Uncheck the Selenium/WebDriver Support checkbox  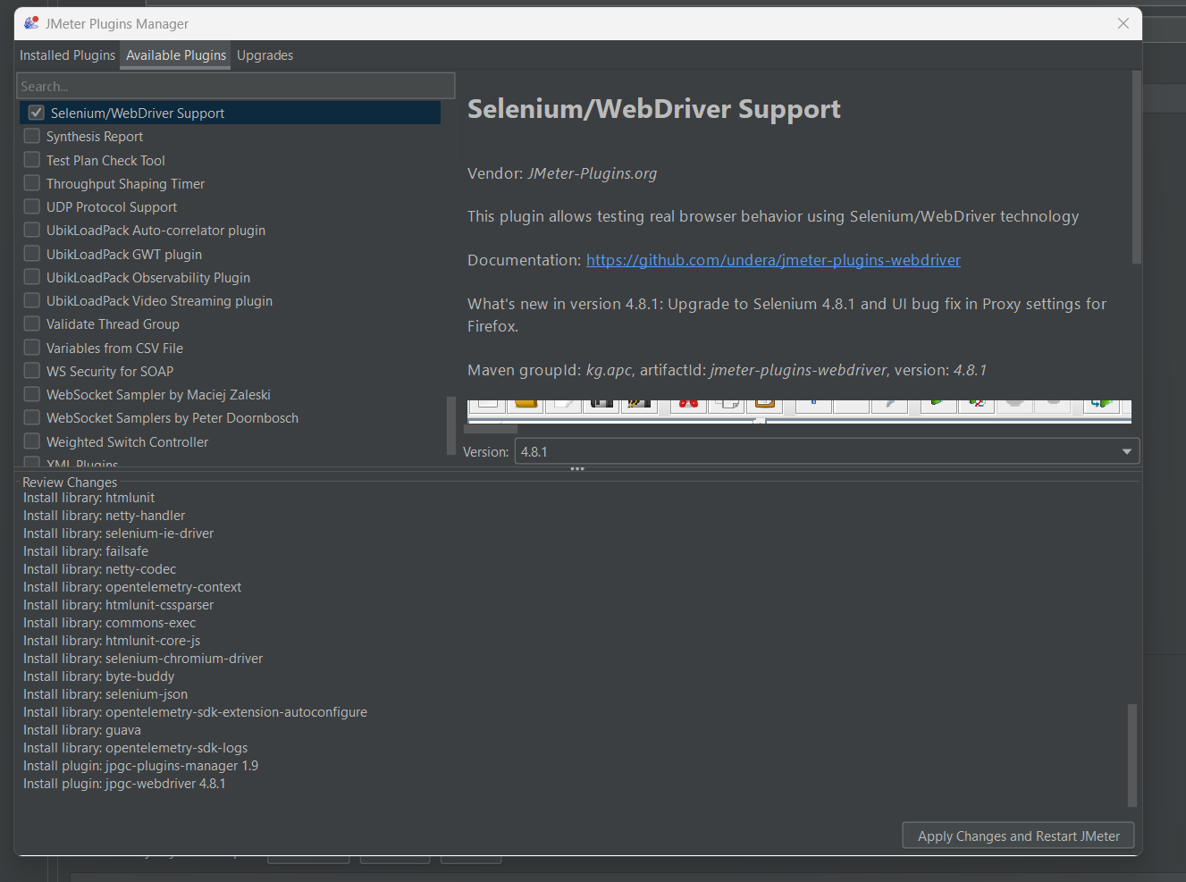tap(37, 113)
